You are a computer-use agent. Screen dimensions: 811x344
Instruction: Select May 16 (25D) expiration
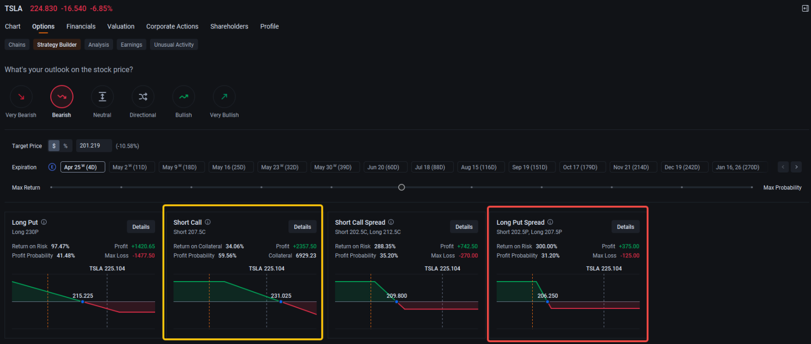point(231,167)
